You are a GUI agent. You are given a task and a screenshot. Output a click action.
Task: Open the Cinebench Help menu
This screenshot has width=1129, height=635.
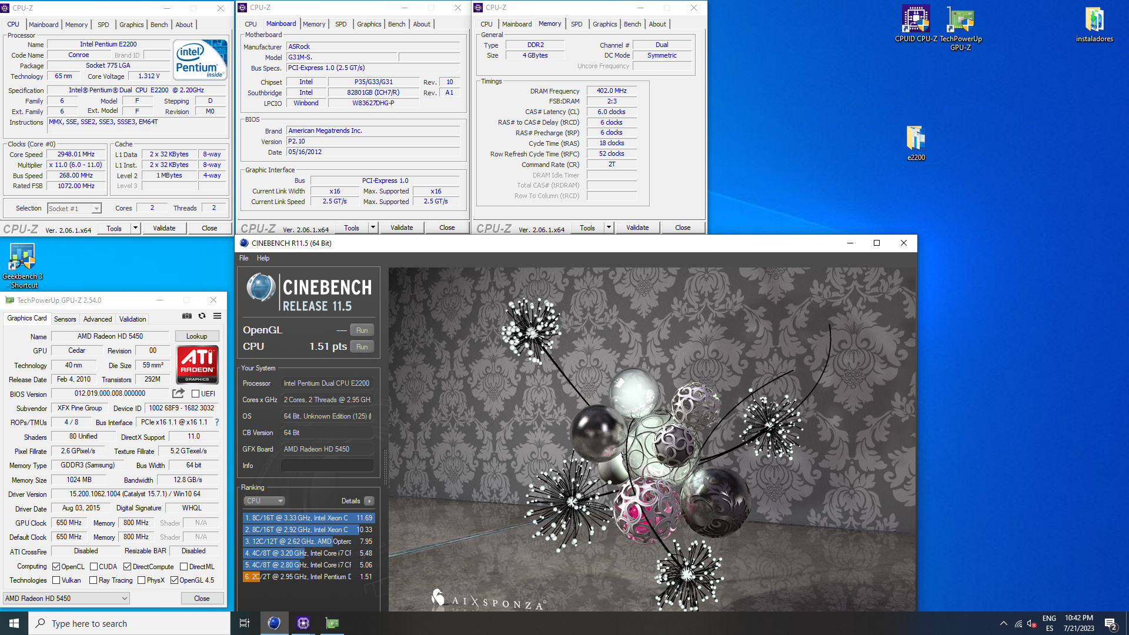[263, 258]
